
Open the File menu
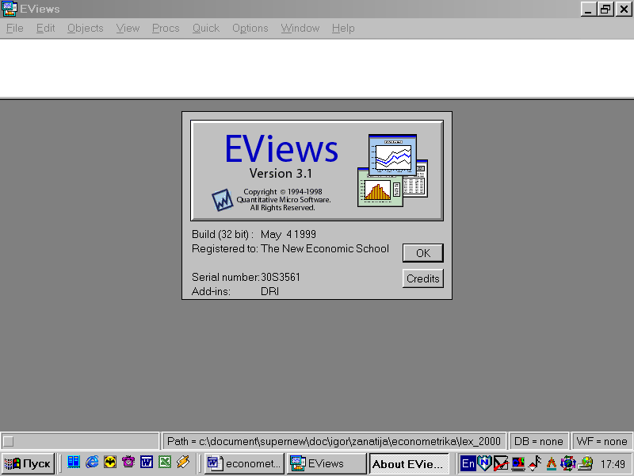click(x=15, y=28)
